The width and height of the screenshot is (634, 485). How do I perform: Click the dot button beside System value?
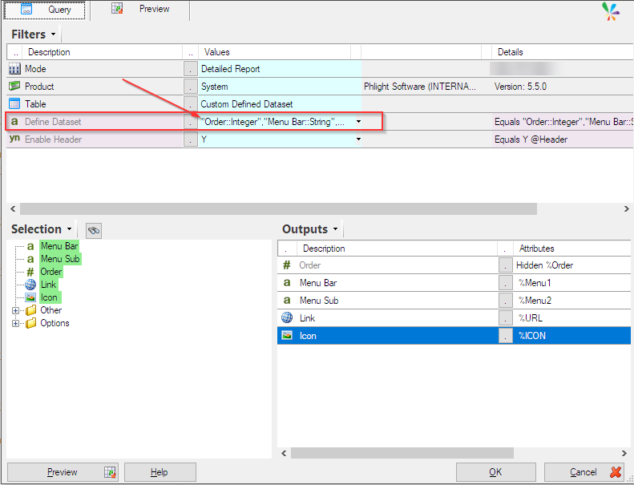pyautogui.click(x=191, y=86)
